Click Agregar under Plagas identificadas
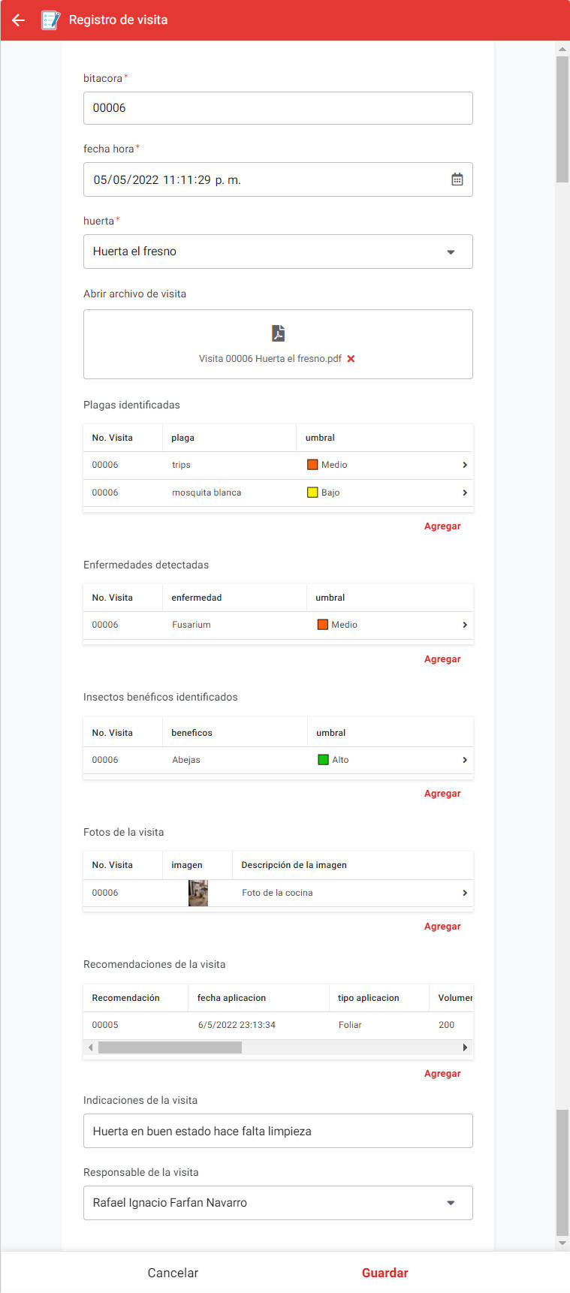Screen dimensions: 570x1293 (442, 526)
